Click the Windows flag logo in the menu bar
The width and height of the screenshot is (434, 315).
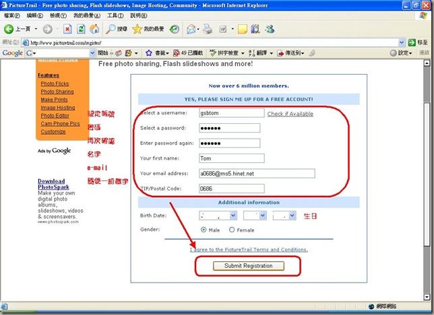coord(423,15)
